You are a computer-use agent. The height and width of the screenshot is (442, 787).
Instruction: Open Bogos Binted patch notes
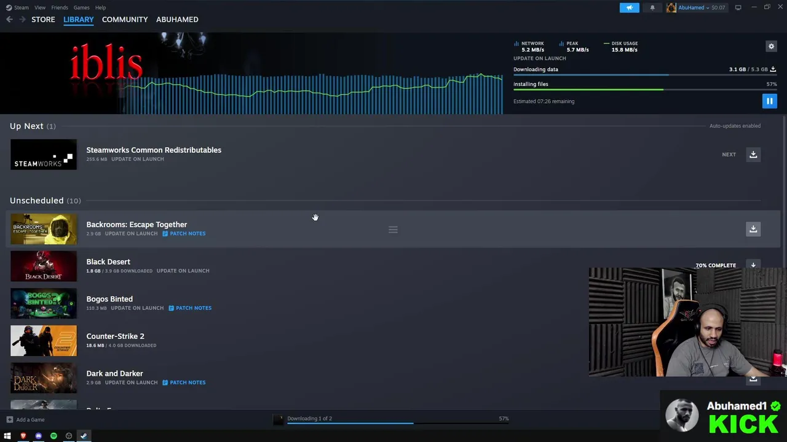[190, 308]
